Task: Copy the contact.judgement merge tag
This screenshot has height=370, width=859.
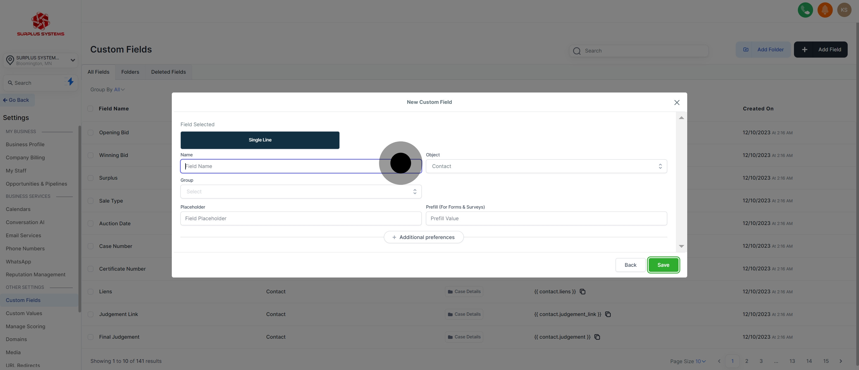Action: point(597,337)
